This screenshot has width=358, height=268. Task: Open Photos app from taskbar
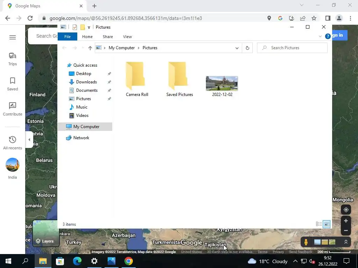[112, 261]
